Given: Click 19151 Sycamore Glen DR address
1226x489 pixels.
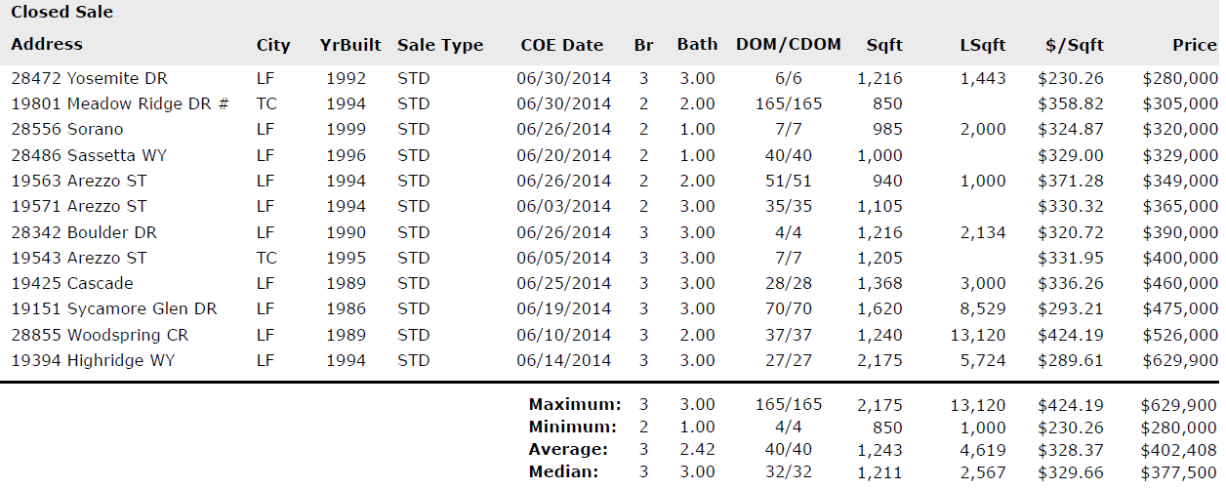Looking at the screenshot, I should tap(114, 308).
